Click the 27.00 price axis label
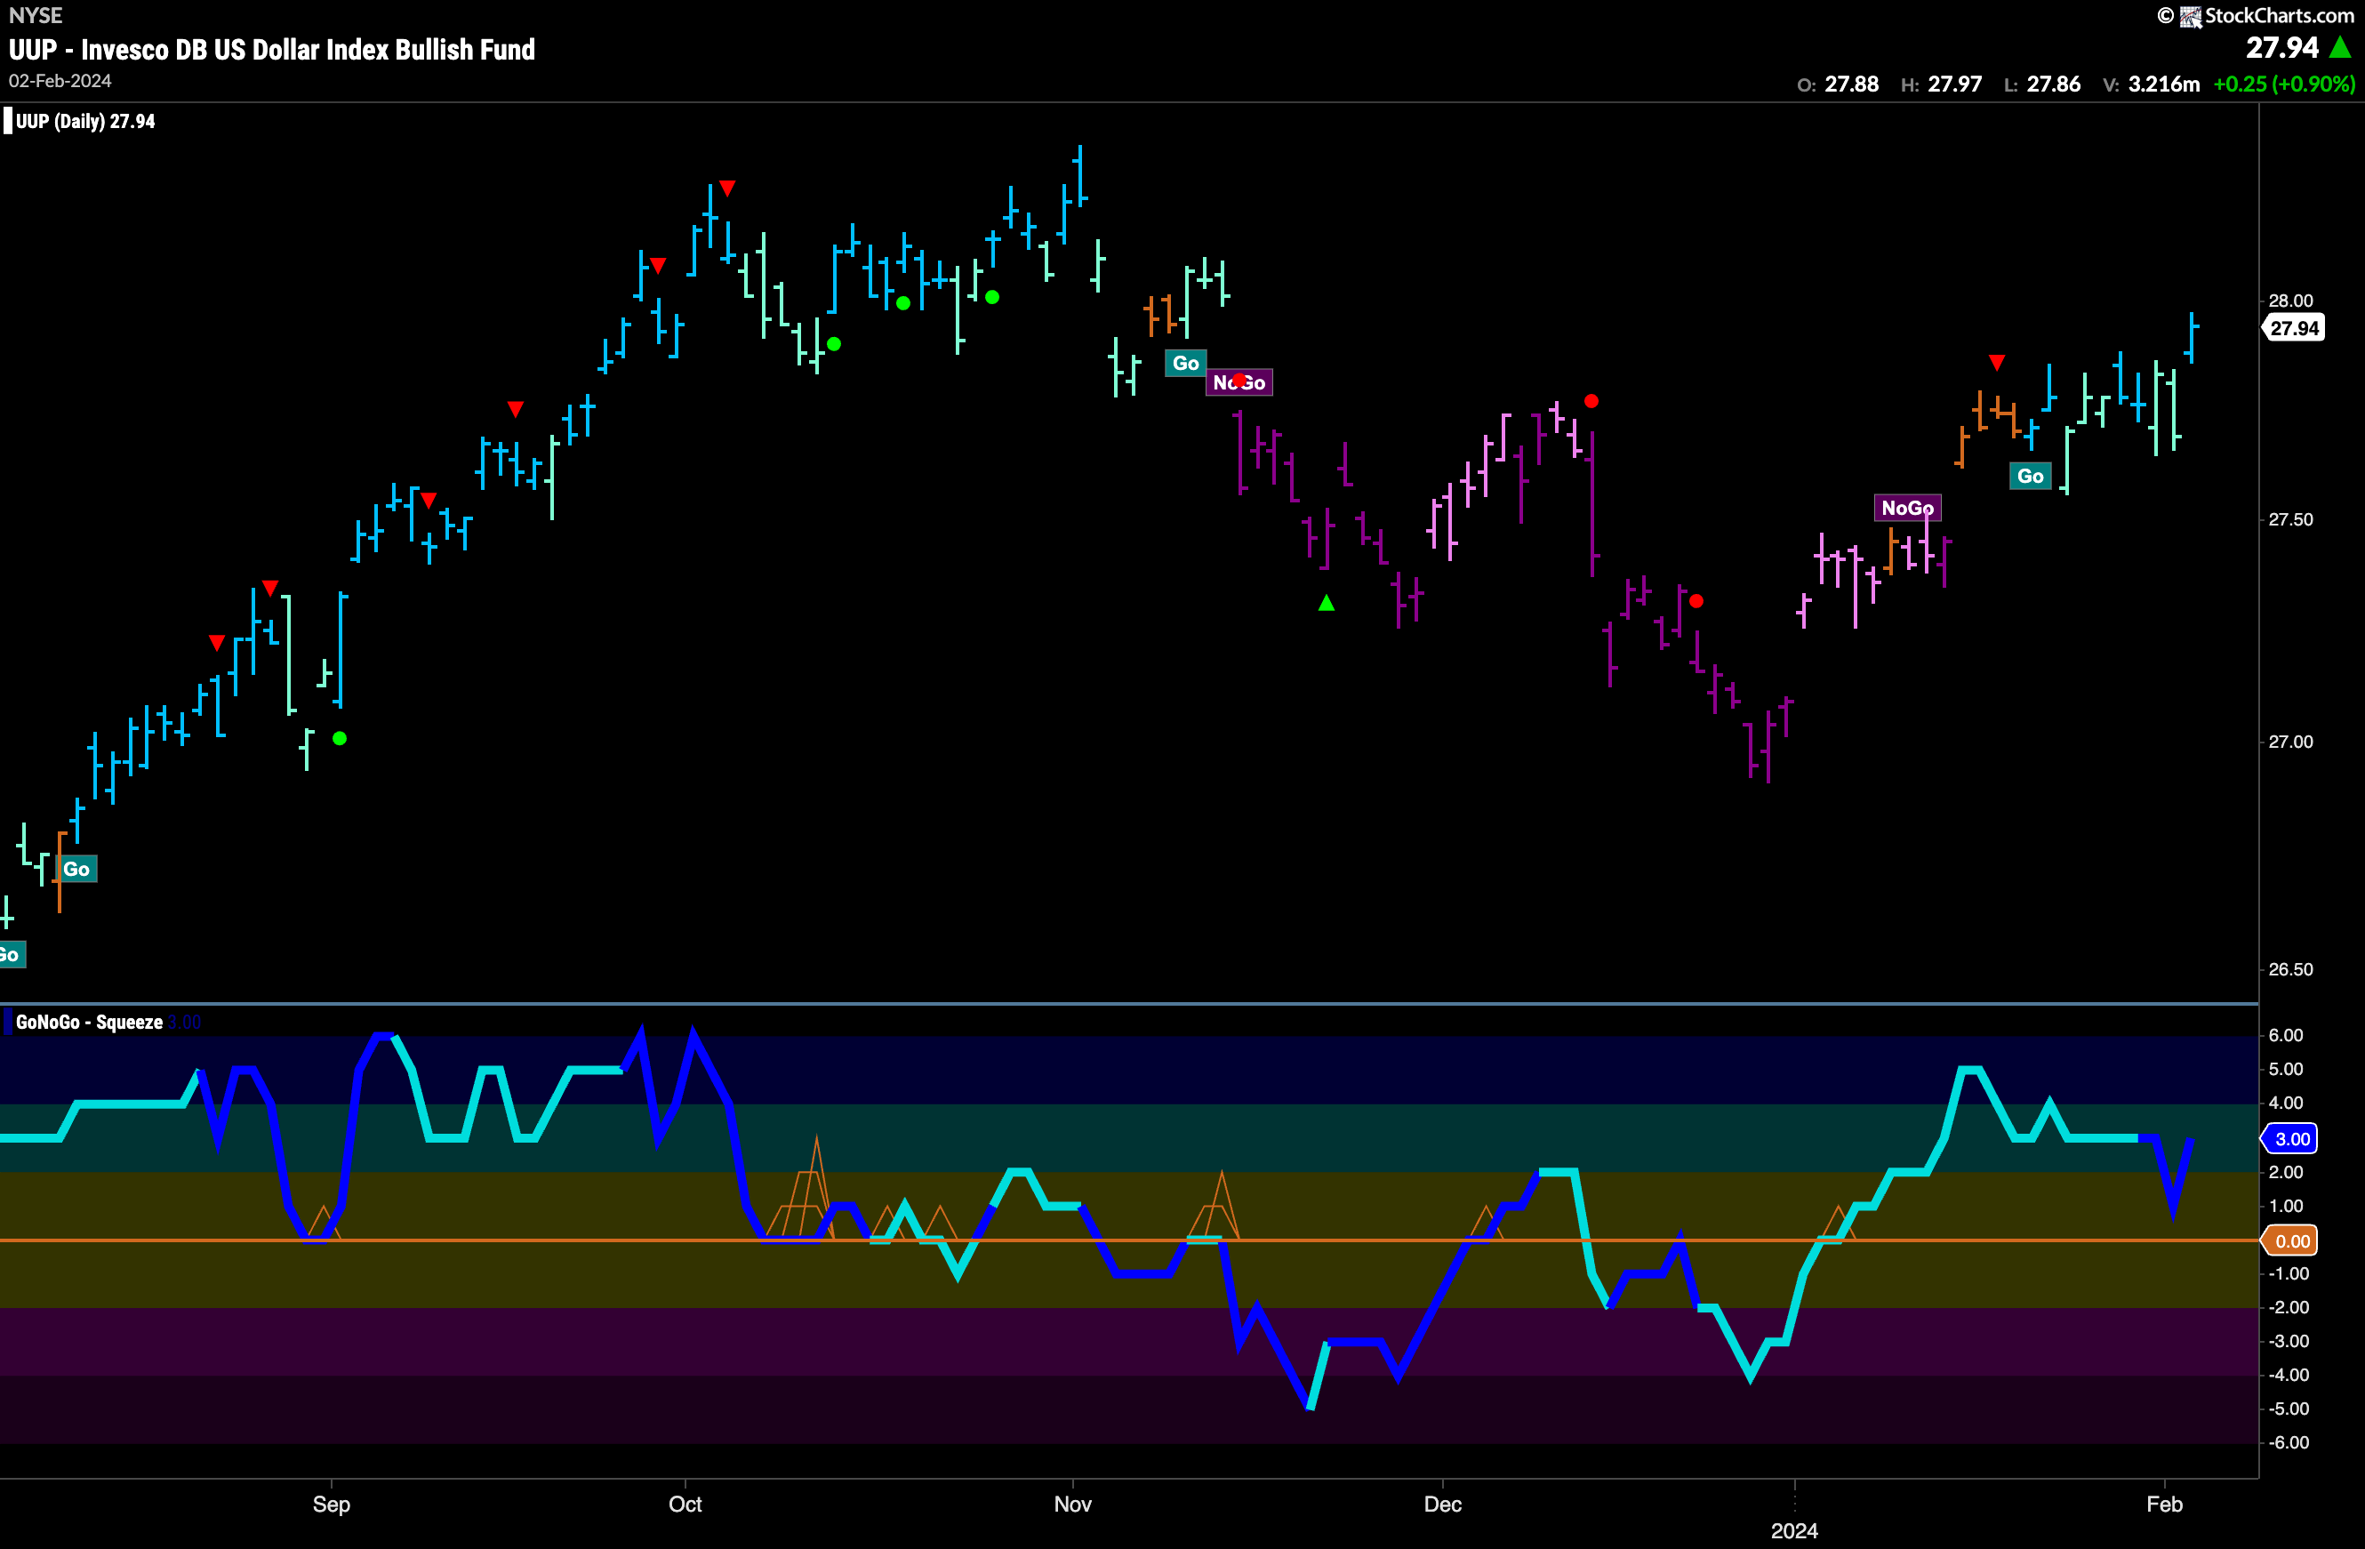The width and height of the screenshot is (2365, 1549). point(2290,742)
